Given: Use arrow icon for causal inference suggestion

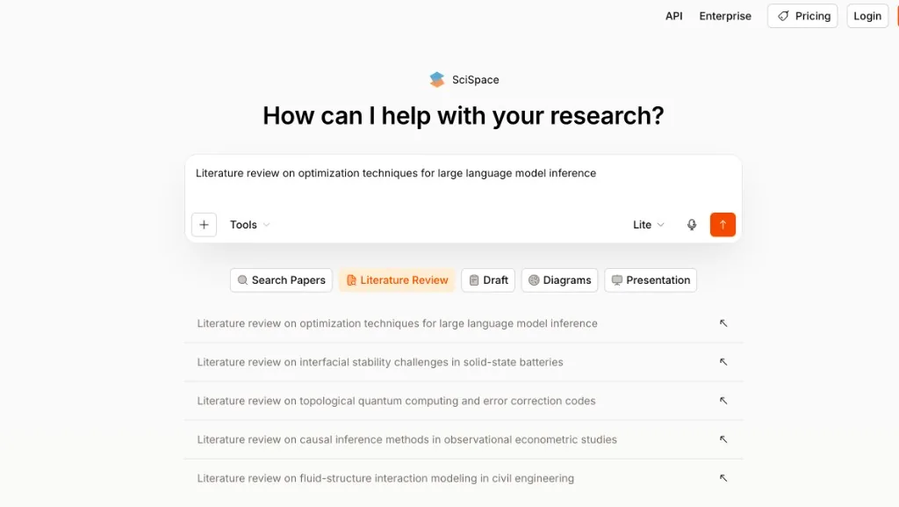Looking at the screenshot, I should pos(723,439).
